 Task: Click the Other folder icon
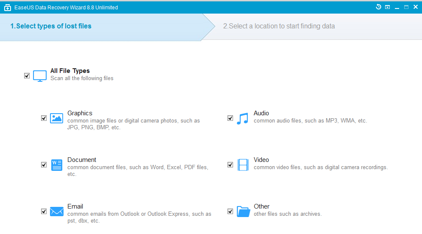pos(243,212)
